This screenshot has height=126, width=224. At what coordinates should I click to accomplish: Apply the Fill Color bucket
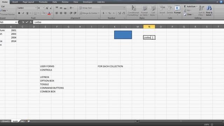[x=43, y=13]
